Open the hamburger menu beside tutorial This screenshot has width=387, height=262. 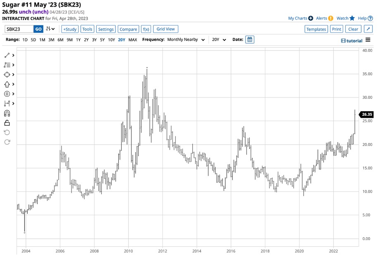(x=368, y=40)
